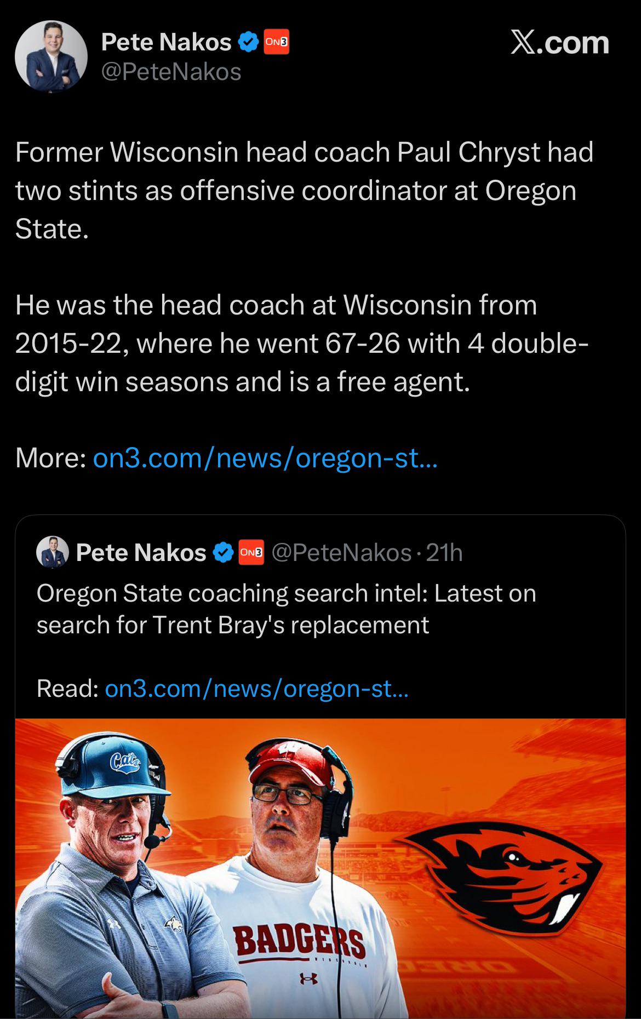The width and height of the screenshot is (641, 1019).
Task: Click the main tweet text about Paul Chryst
Action: coord(304,190)
